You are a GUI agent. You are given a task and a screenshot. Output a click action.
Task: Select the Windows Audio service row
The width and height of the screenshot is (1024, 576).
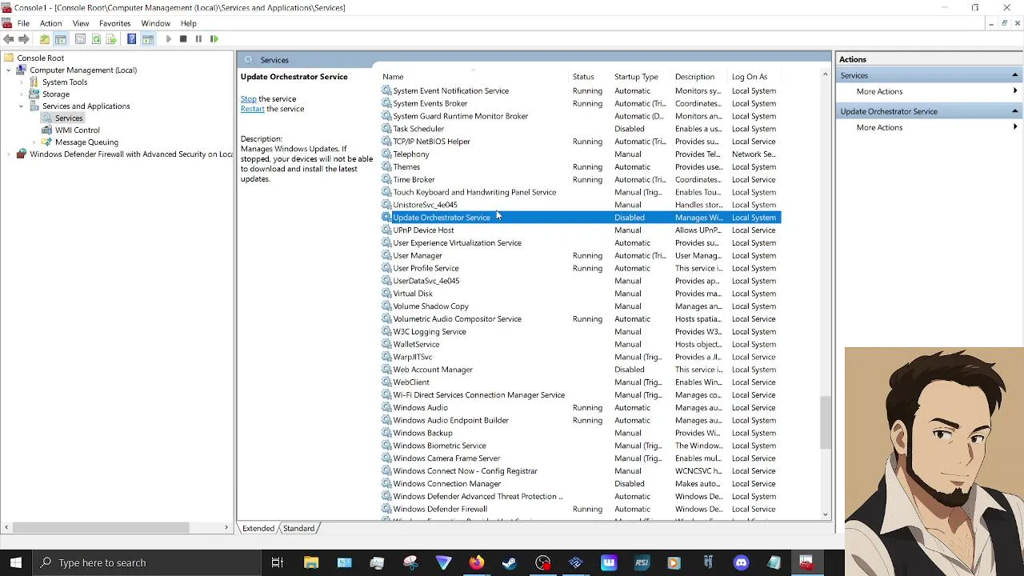tap(581, 408)
